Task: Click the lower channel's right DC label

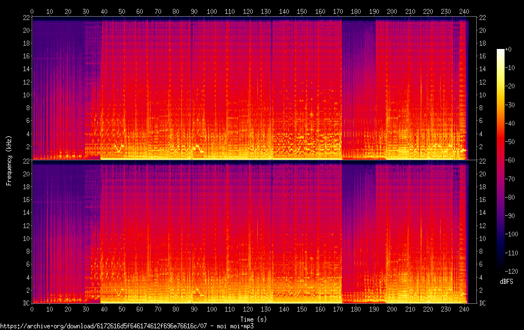Action: pos(482,303)
